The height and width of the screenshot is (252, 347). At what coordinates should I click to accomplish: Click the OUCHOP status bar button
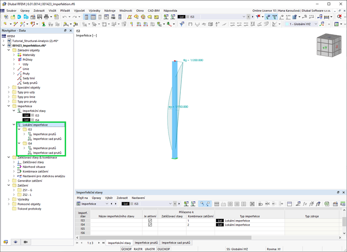[x=163, y=249]
